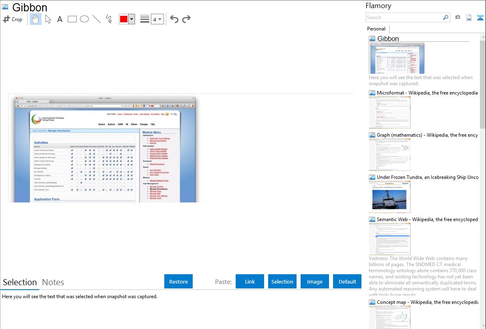
Task: Select the straight line tool
Action: click(97, 19)
